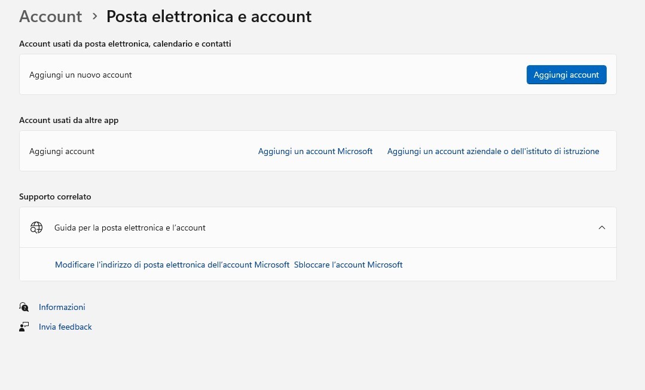Click the Invia feedback person icon
Screen dimensions: 645x390
24,327
